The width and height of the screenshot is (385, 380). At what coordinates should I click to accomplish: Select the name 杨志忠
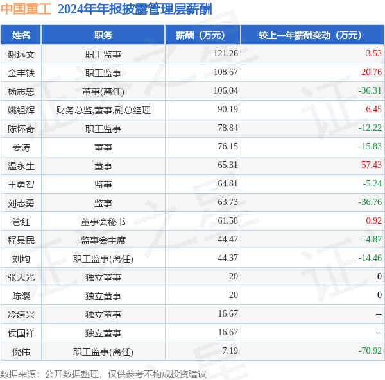click(21, 92)
